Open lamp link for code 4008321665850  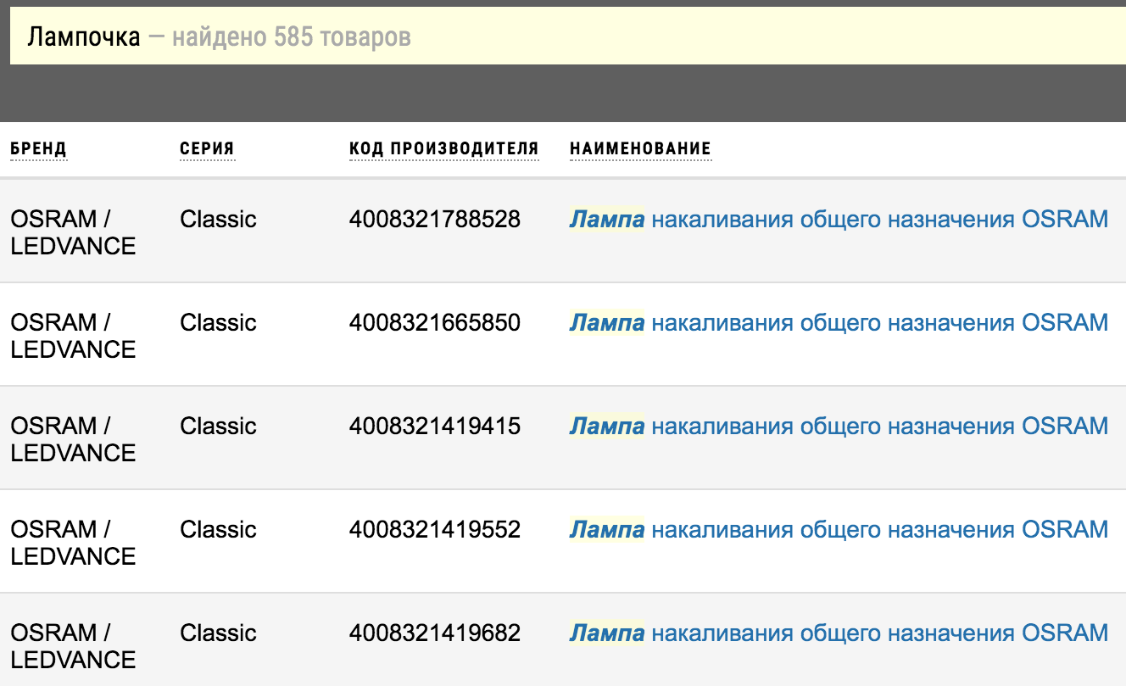coord(839,323)
